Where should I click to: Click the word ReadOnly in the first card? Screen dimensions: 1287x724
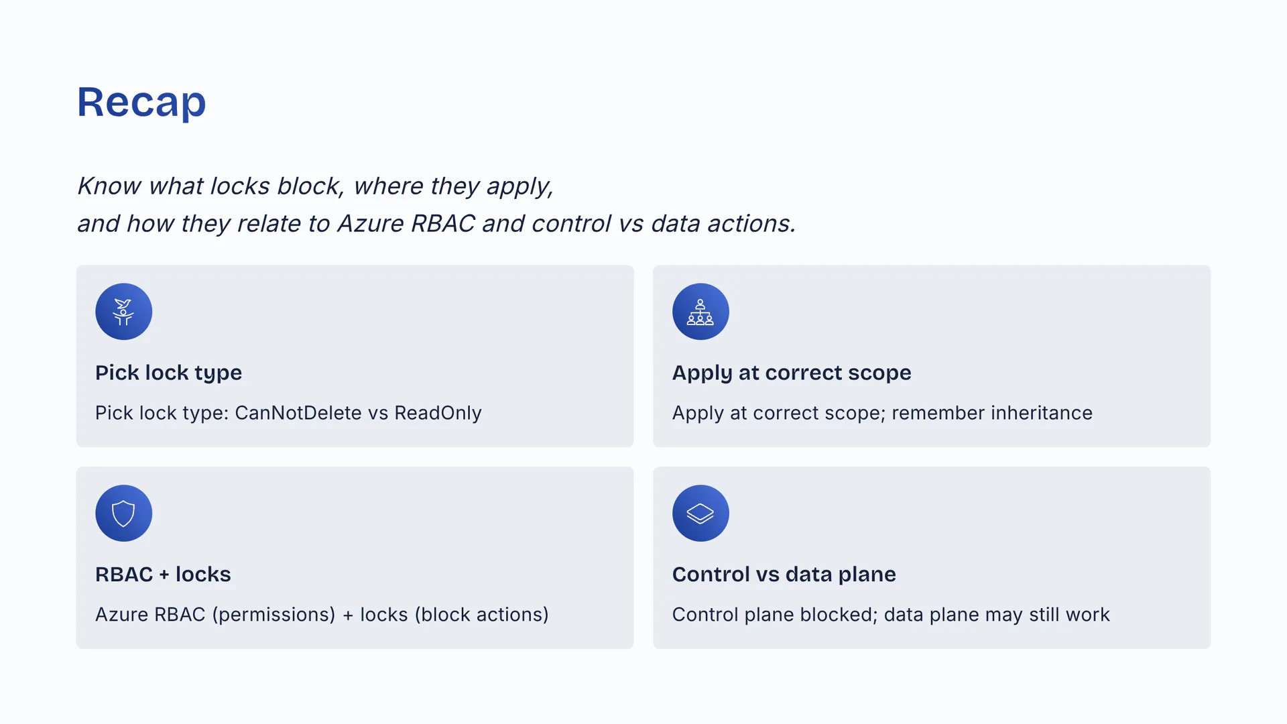438,413
